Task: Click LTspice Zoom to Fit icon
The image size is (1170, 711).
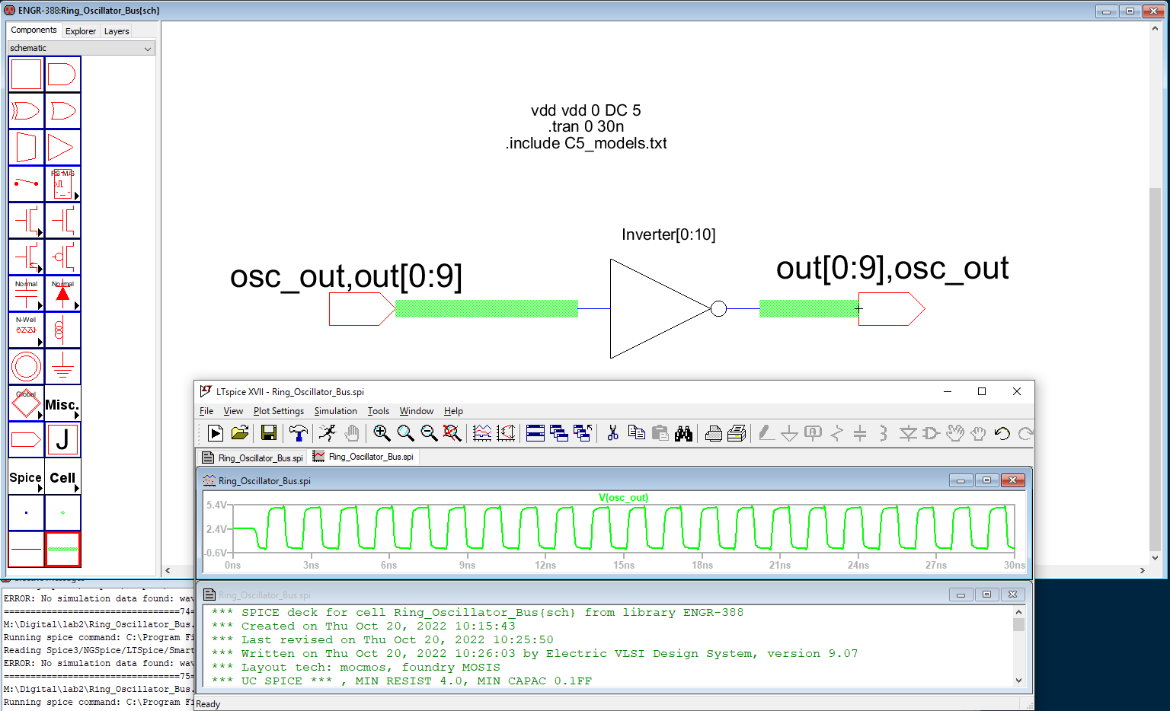Action: (452, 433)
